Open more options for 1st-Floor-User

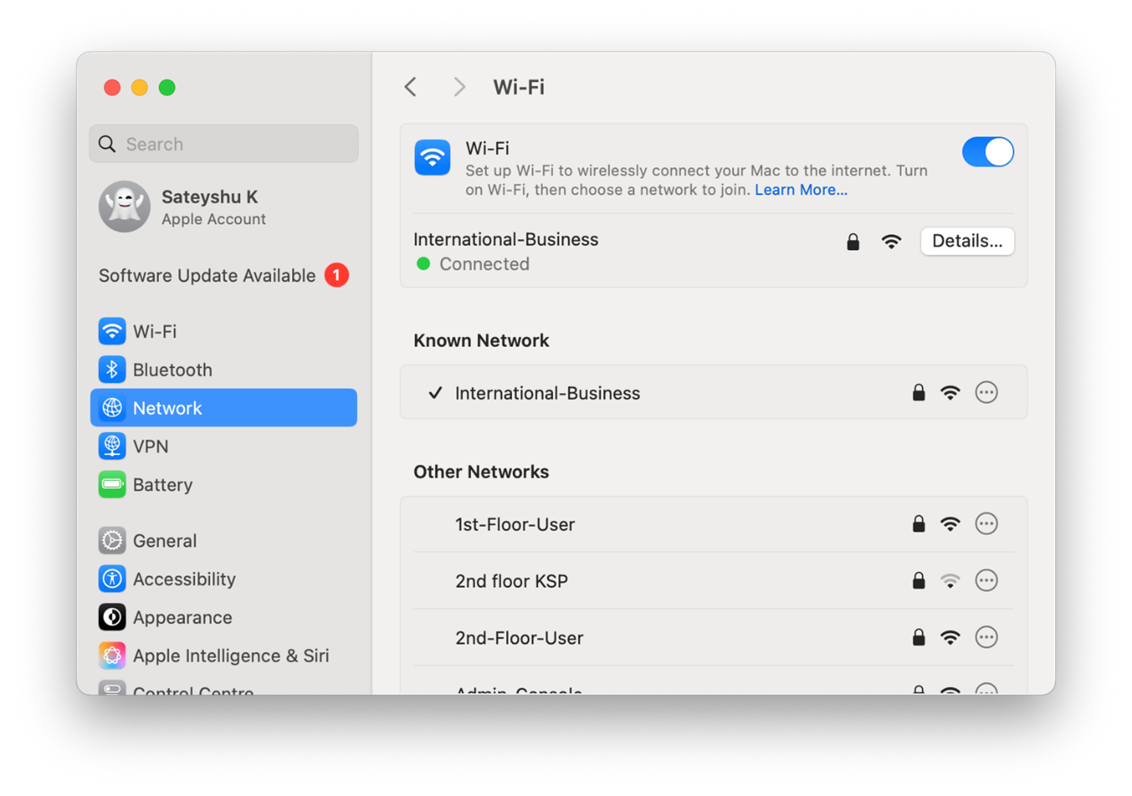coord(986,524)
